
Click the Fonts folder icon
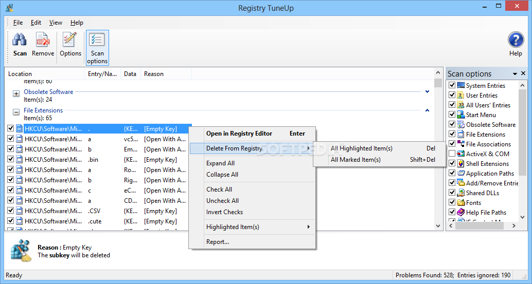click(x=461, y=202)
